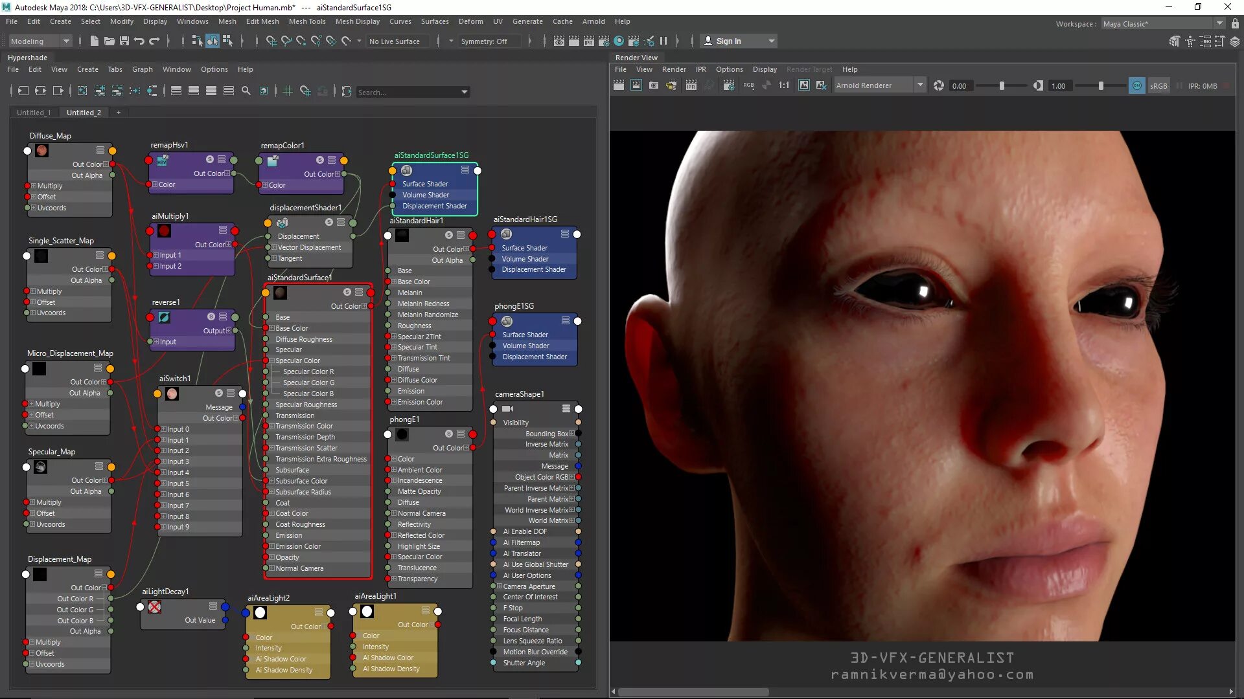The image size is (1244, 699).
Task: Open the Arnold Renderer dropdown
Action: tap(919, 85)
